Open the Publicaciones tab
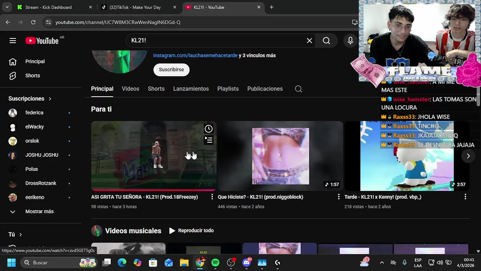Viewport: 481px width, 271px height. (x=265, y=89)
